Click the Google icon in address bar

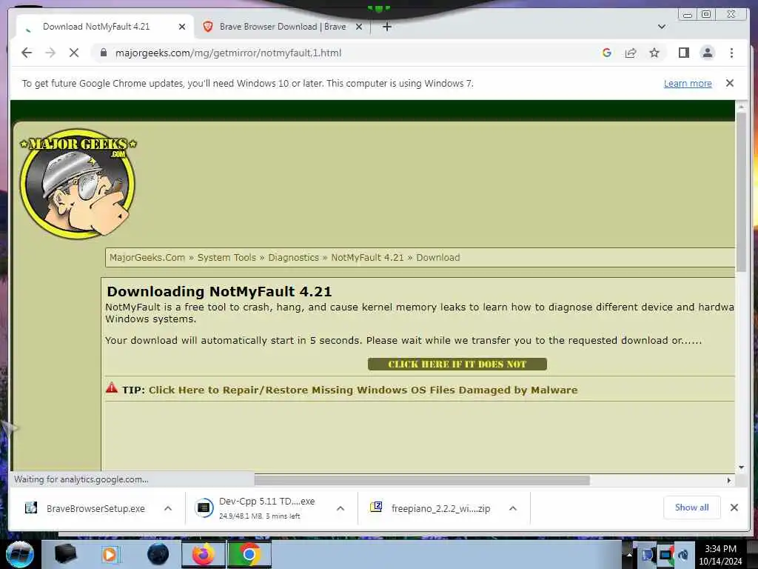(x=607, y=53)
